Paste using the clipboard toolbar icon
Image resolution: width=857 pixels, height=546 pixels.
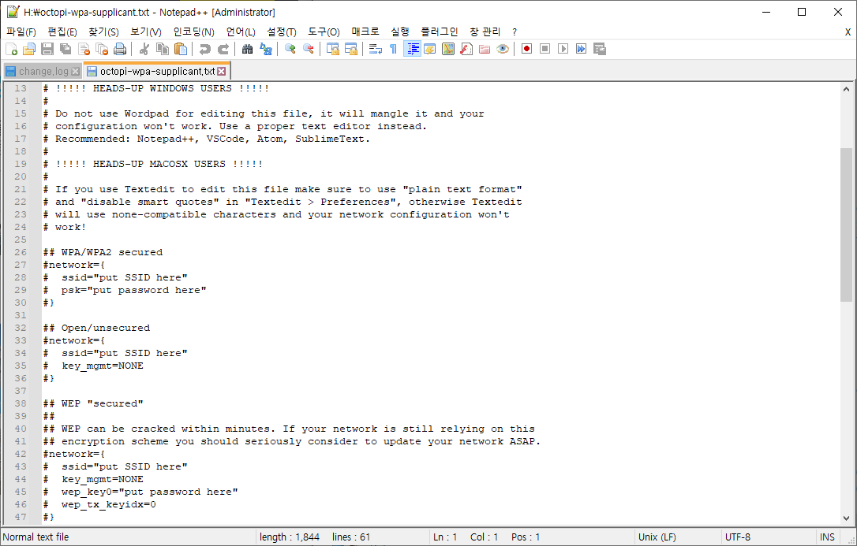coord(181,49)
